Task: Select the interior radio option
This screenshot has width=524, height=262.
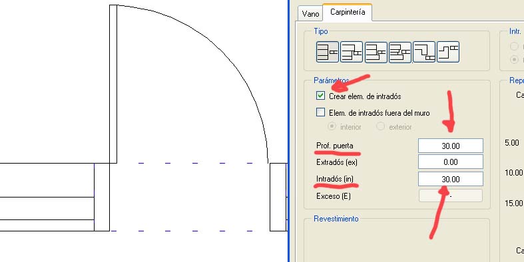Action: pos(332,127)
